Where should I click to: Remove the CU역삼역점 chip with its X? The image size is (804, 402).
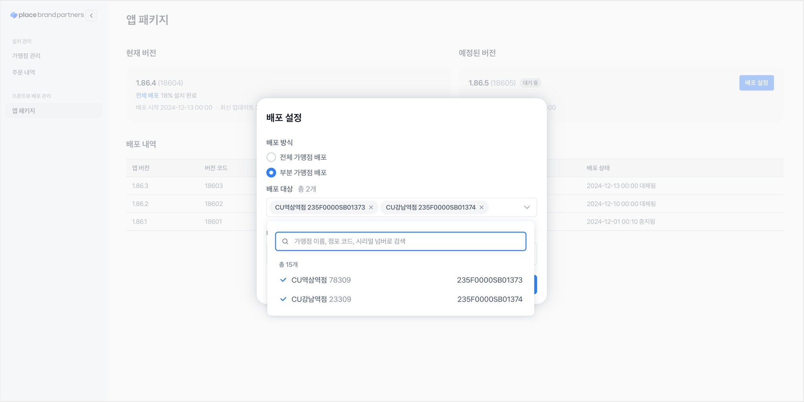371,207
